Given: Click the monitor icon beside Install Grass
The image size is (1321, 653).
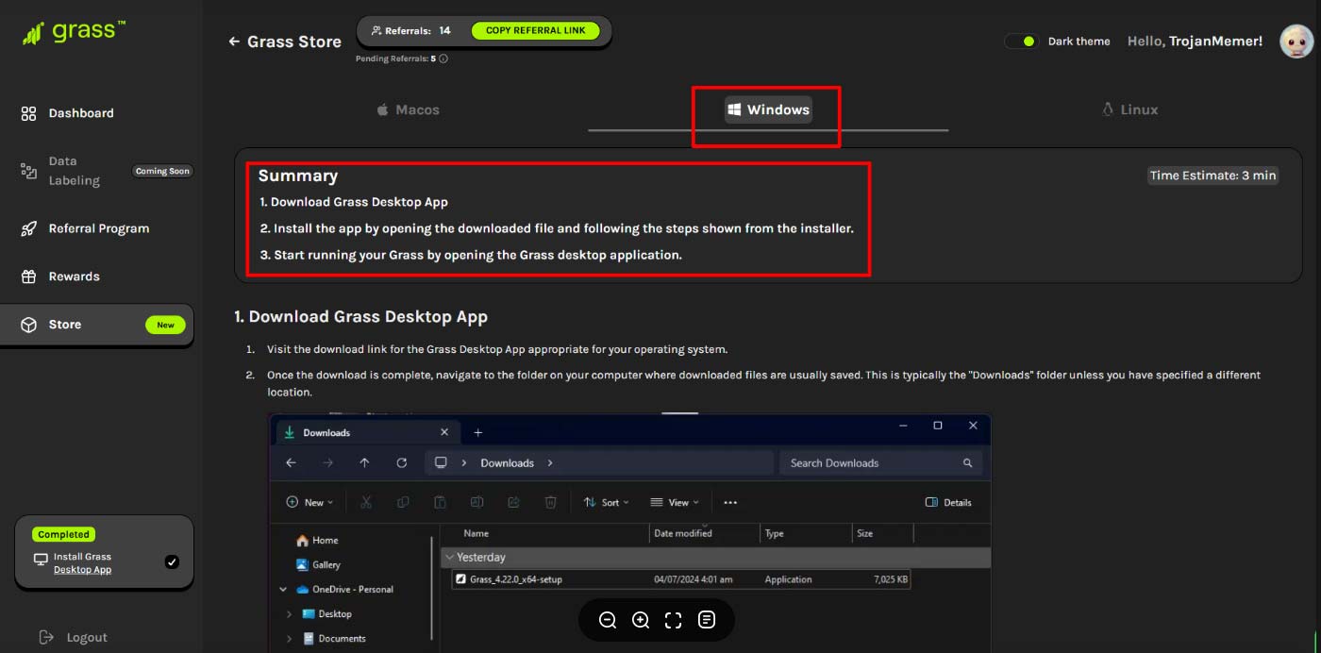Looking at the screenshot, I should [x=41, y=560].
